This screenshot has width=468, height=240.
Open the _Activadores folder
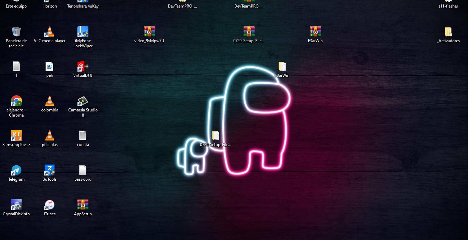[448, 32]
